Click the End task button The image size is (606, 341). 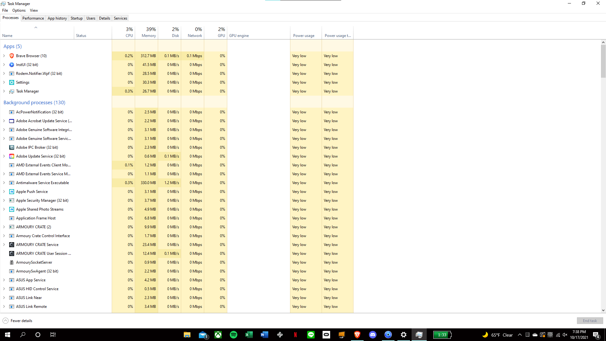click(x=590, y=321)
